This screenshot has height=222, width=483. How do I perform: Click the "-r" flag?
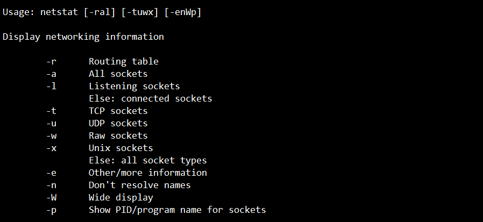coord(51,62)
